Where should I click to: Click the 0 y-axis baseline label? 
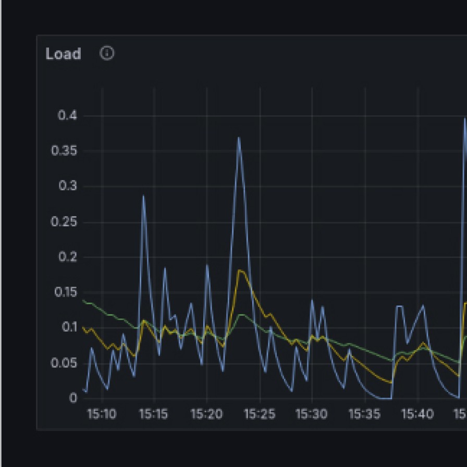tap(73, 398)
